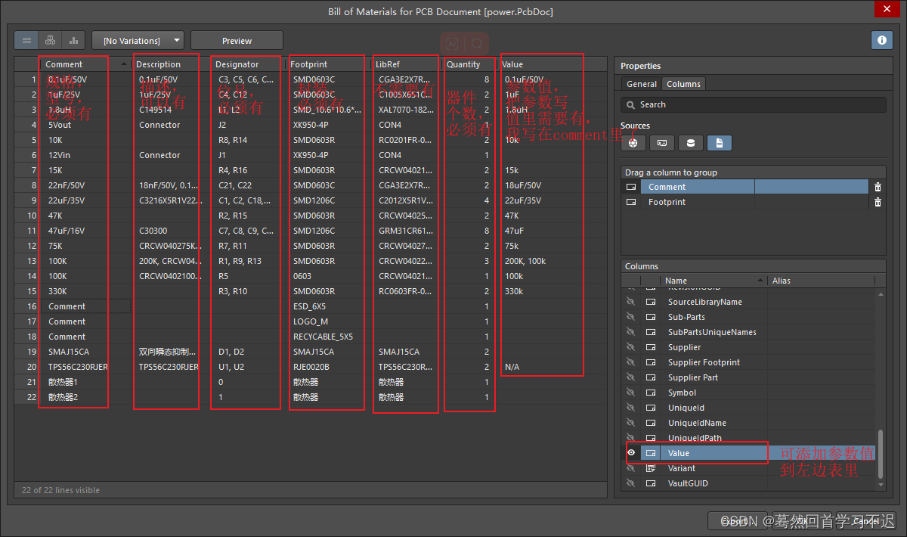The image size is (907, 537).
Task: Sort by the Comment column header arrow
Action: pos(124,64)
